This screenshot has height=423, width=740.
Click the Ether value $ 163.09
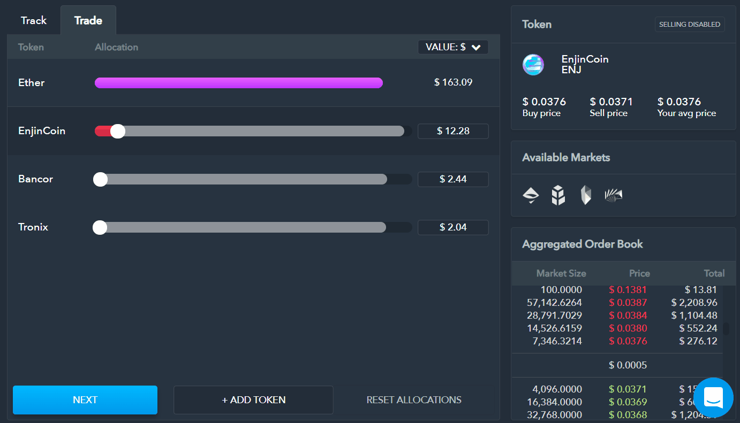pyautogui.click(x=454, y=82)
